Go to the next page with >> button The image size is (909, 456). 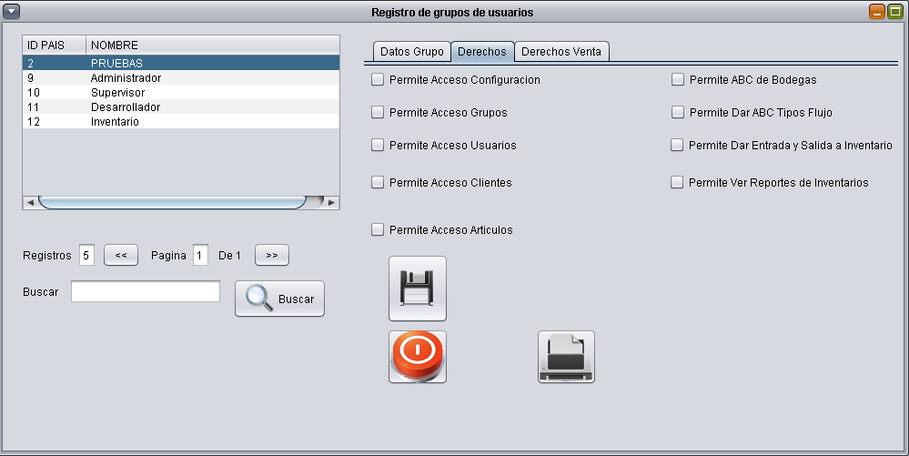coord(271,256)
